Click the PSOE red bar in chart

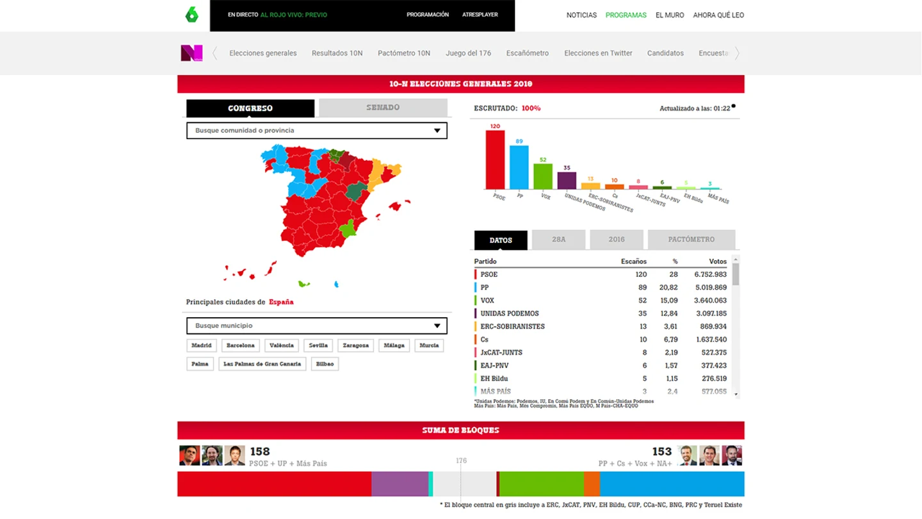[x=495, y=160]
